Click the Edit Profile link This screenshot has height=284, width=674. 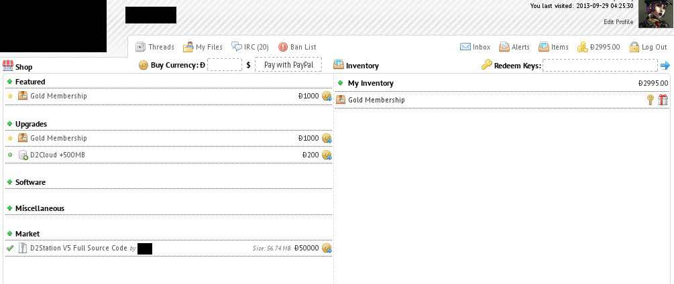click(x=618, y=22)
